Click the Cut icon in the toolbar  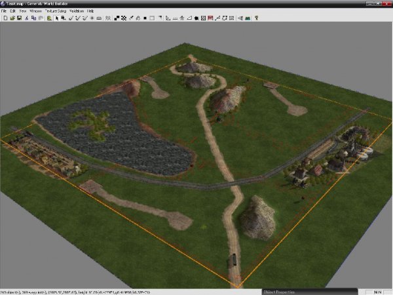(27, 18)
